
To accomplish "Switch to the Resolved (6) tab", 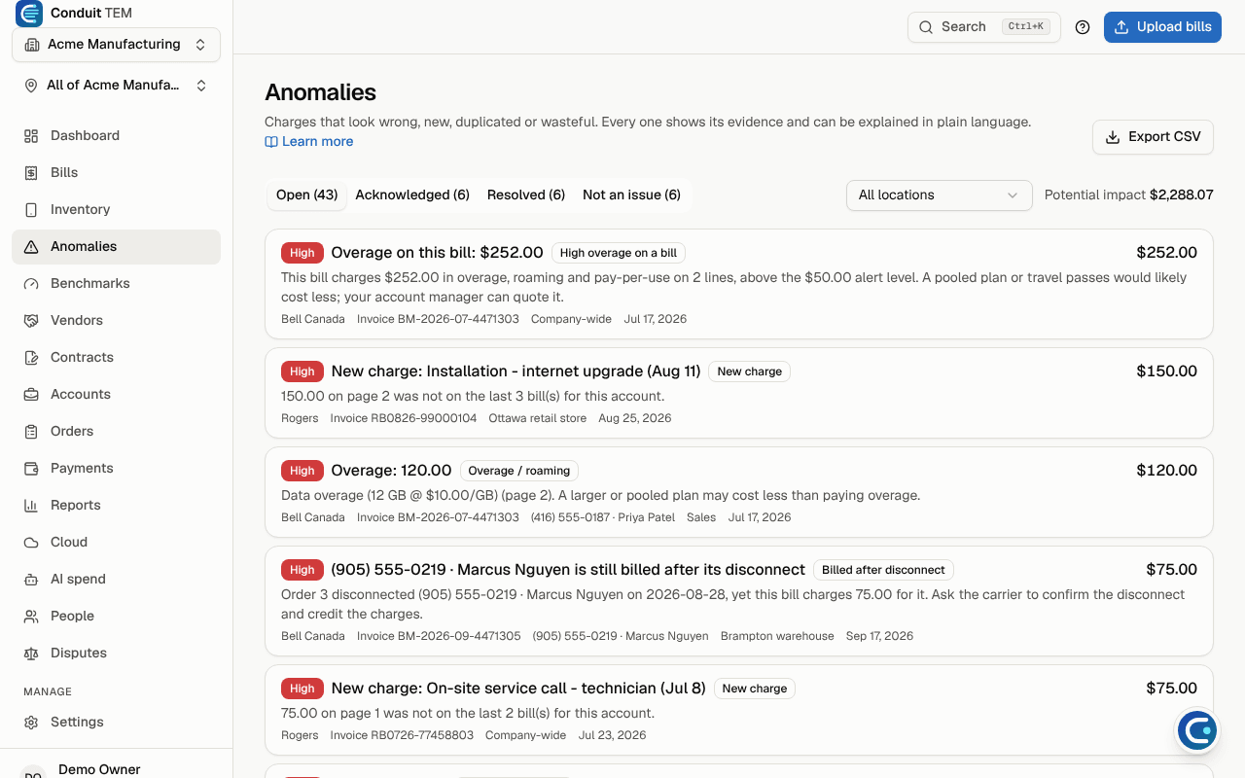I will coord(526,195).
